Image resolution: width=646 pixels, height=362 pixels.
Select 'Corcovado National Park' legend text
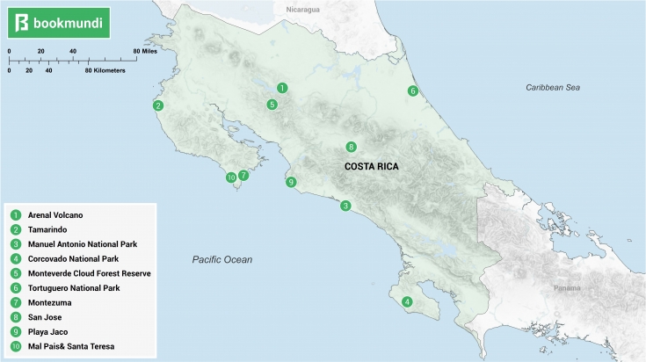coord(73,258)
